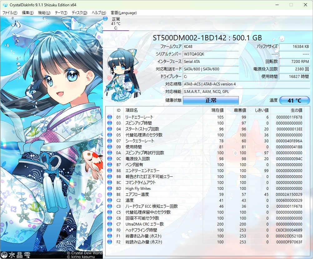The width and height of the screenshot is (313, 259).
Task: Click the status orb for 総読み込み量 (ホスト)
Action: pyautogui.click(x=110, y=242)
